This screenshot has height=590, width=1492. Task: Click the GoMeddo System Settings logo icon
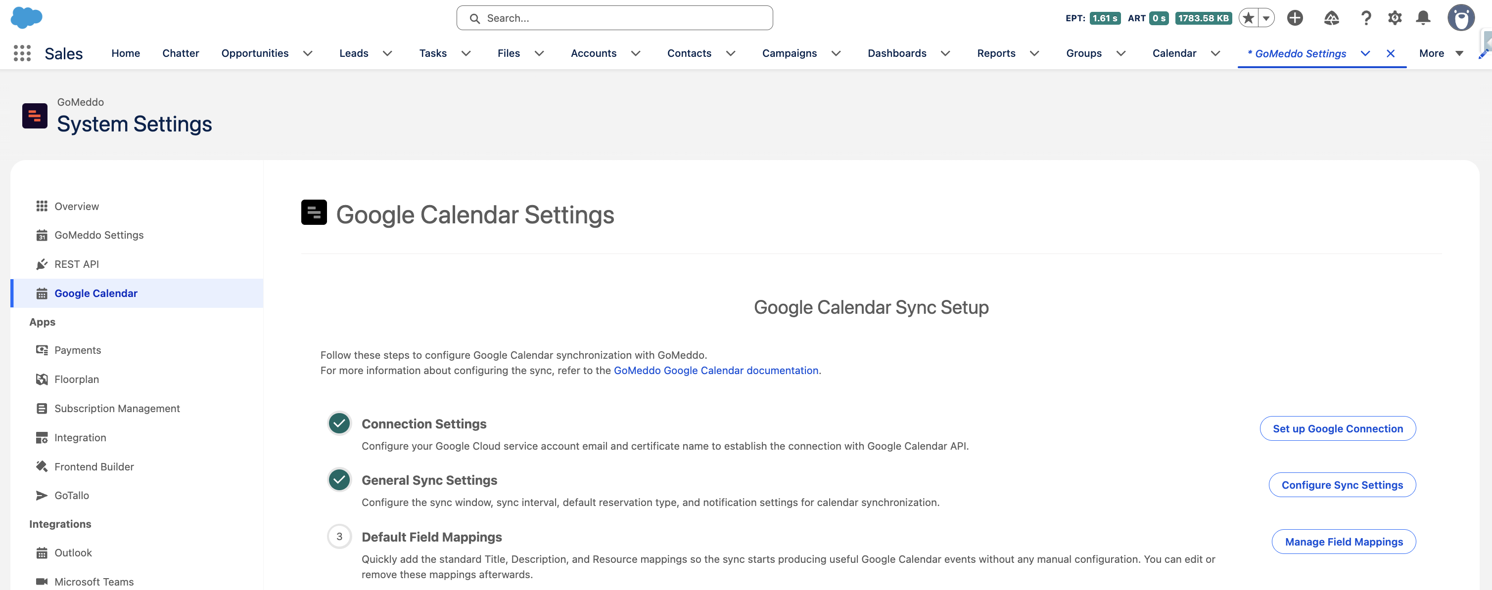(x=35, y=116)
